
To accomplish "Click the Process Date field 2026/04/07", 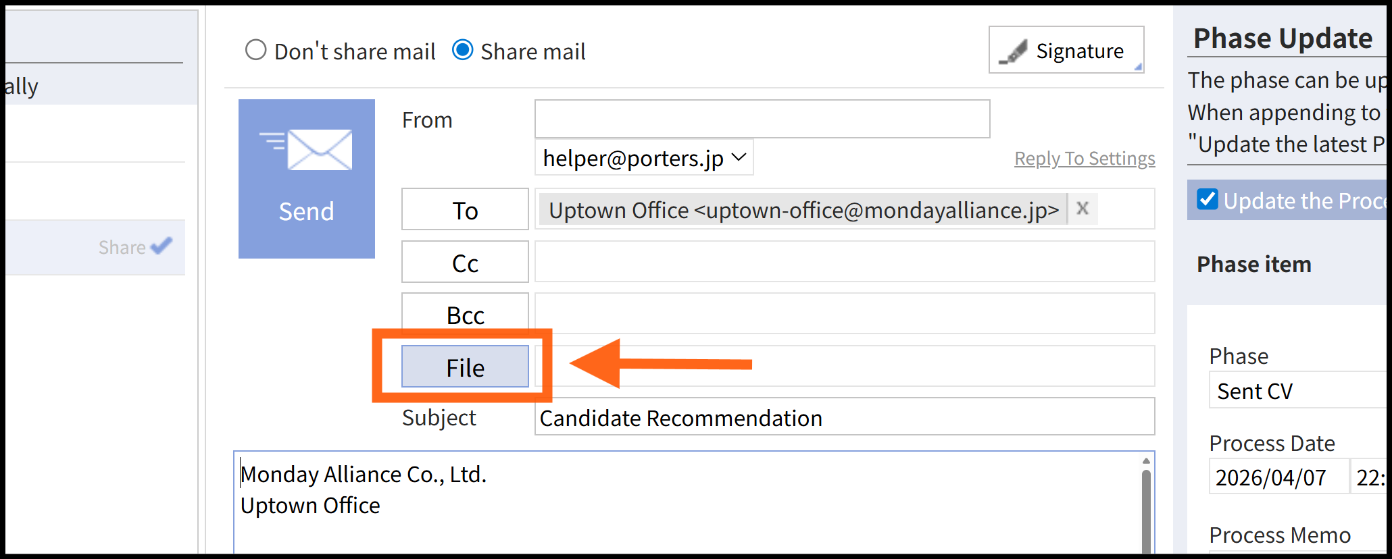I will (1277, 477).
